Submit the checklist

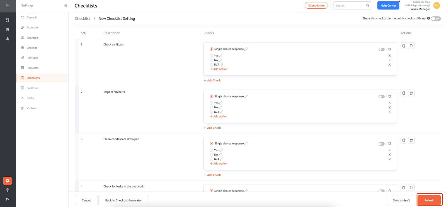click(429, 200)
